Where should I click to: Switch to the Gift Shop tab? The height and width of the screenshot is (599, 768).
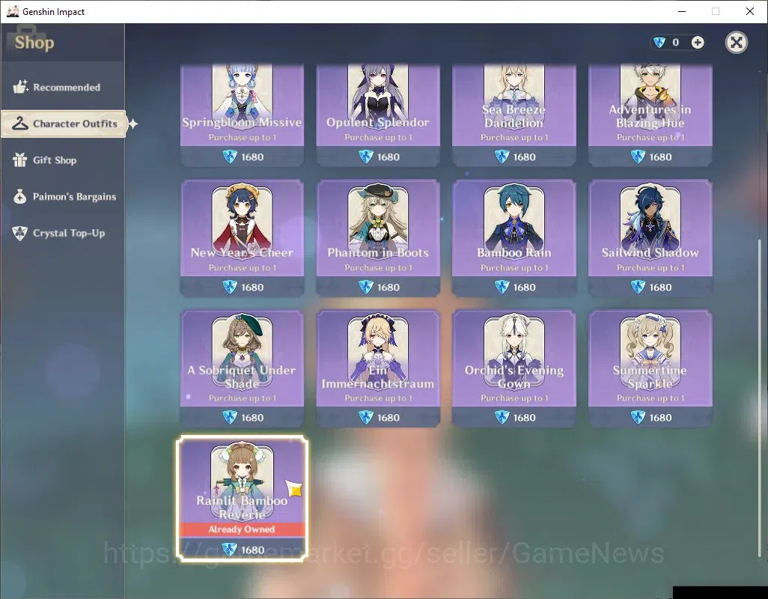63,160
